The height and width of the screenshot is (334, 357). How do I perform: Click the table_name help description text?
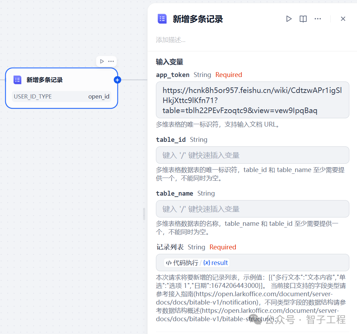click(247, 228)
